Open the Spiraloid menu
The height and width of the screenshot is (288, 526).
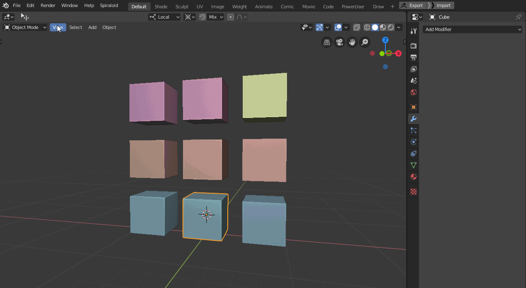109,5
